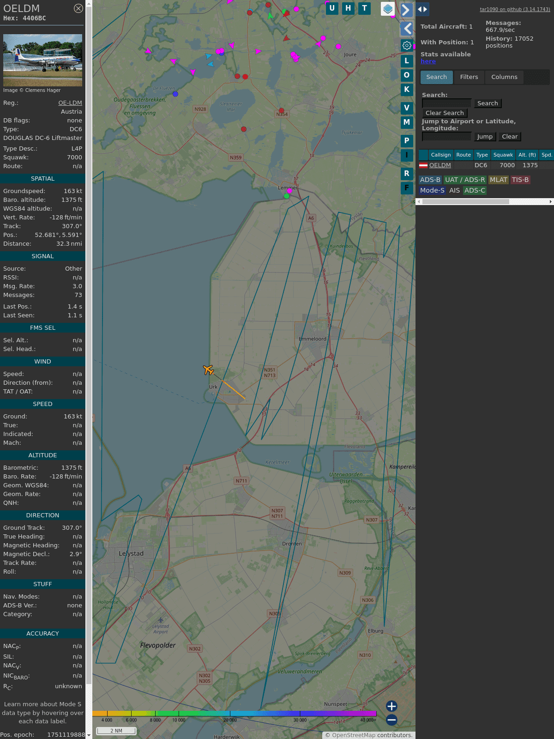This screenshot has height=739, width=554.
Task: Click the U map toggle button
Action: 332,8
